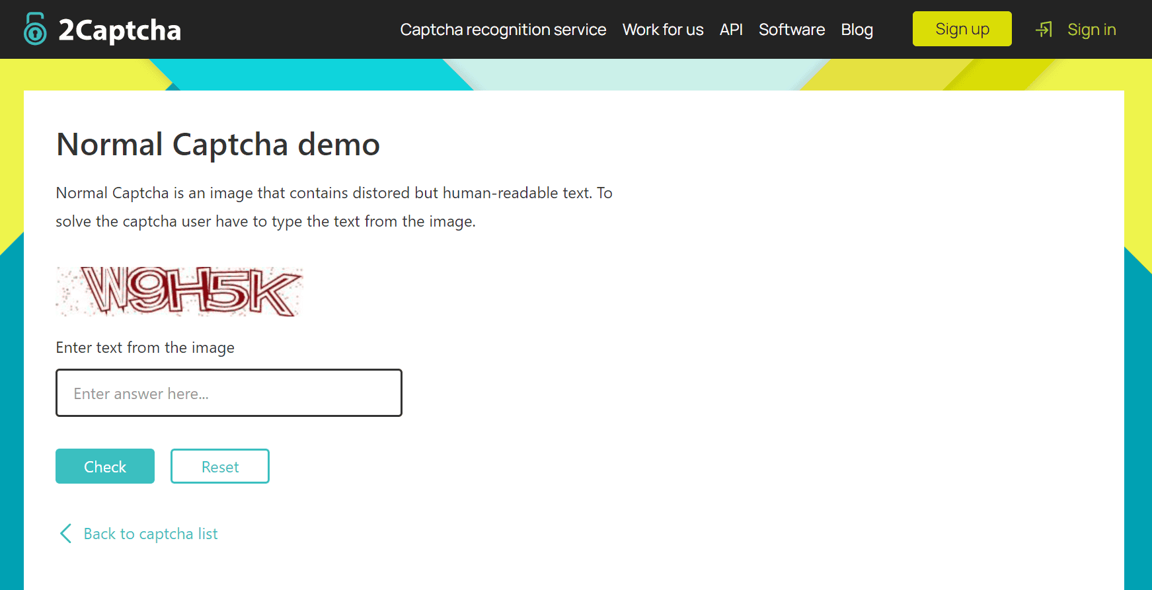1152x590 pixels.
Task: Click the sign-in arrow icon
Action: pyautogui.click(x=1044, y=29)
